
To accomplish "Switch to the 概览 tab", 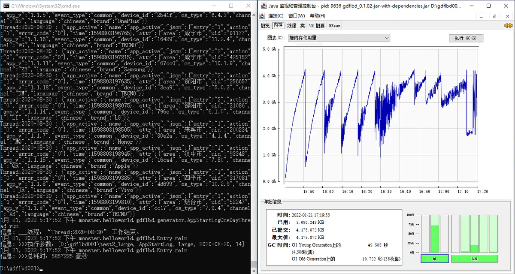I will (x=265, y=25).
